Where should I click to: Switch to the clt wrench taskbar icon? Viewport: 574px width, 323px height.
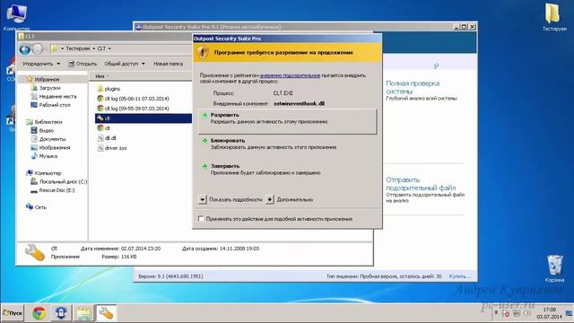(x=106, y=313)
